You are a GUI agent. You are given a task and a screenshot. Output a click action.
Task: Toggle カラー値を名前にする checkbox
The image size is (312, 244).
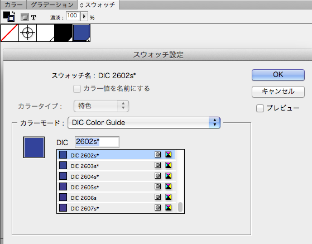coord(77,89)
